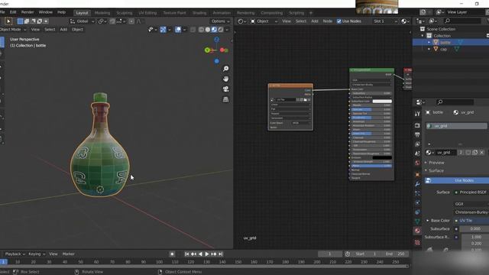This screenshot has width=489, height=275.
Task: Expand the cap object in outliner
Action: tap(429, 49)
